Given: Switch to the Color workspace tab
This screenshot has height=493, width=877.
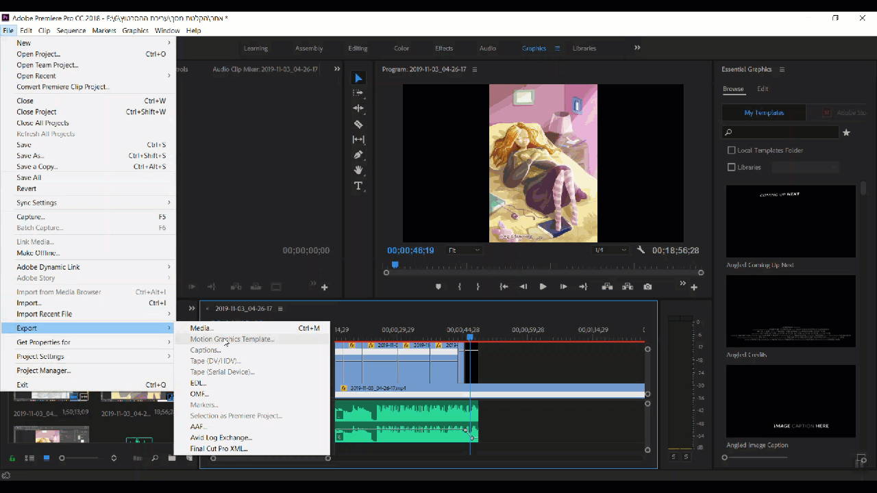Looking at the screenshot, I should [402, 49].
